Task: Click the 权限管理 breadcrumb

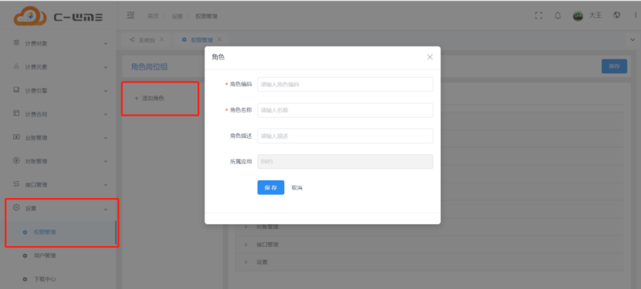Action: 206,16
